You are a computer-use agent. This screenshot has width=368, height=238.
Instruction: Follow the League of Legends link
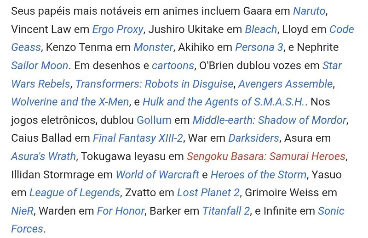75,193
